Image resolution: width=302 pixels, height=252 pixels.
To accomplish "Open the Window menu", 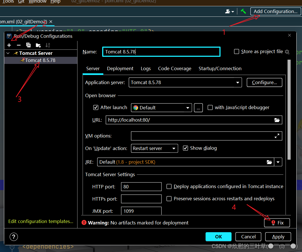I will (x=37, y=1).
